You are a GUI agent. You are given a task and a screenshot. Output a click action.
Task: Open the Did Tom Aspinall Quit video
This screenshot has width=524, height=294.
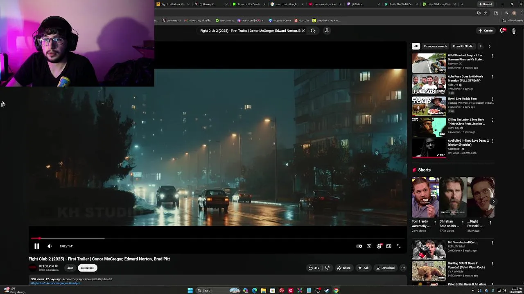(x=429, y=249)
